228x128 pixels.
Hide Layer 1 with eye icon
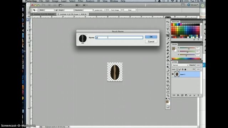click(173, 74)
